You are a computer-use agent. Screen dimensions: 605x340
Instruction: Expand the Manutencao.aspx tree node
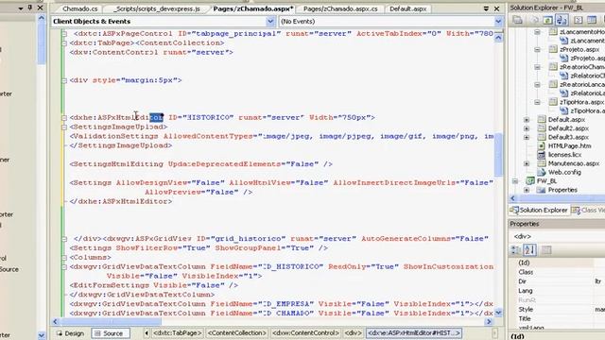[x=527, y=163]
